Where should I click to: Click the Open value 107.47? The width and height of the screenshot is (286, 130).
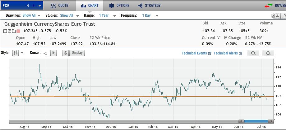coord(22,44)
